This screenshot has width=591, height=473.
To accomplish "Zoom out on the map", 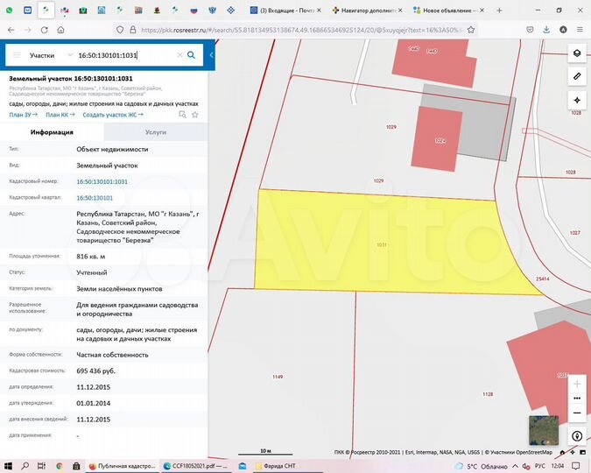I will pos(577,413).
